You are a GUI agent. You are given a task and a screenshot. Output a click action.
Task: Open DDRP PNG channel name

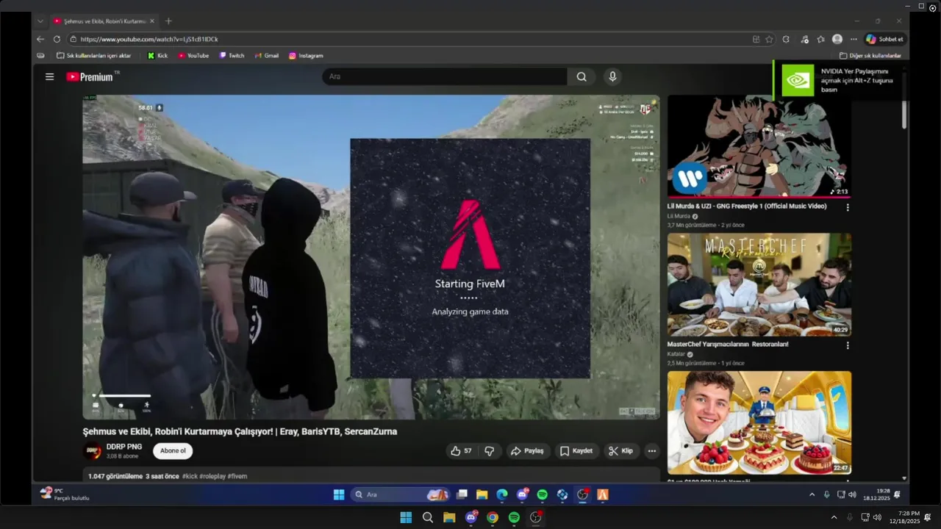[x=124, y=447]
